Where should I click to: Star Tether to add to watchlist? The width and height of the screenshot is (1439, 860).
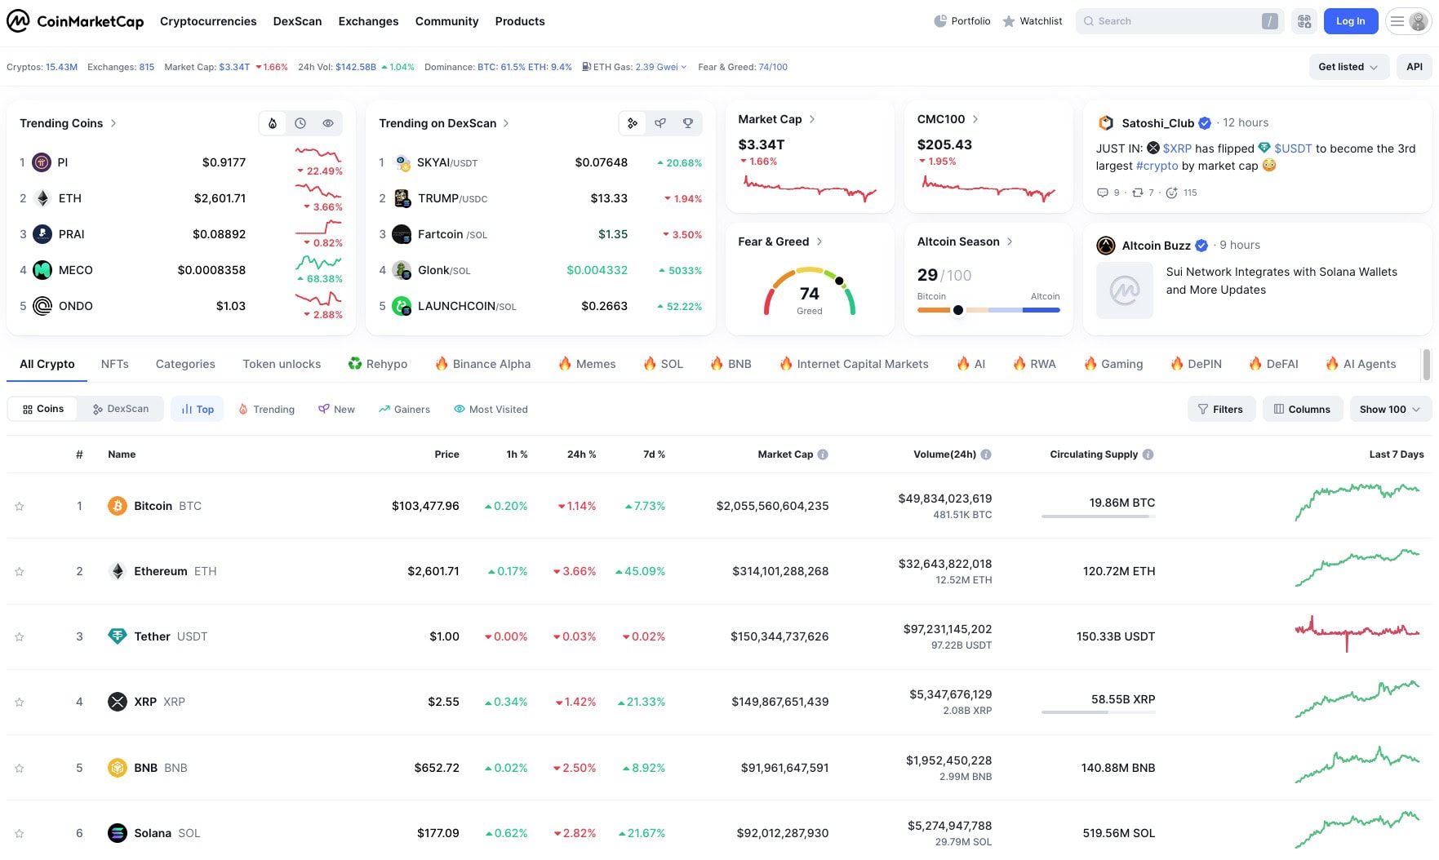[20, 637]
